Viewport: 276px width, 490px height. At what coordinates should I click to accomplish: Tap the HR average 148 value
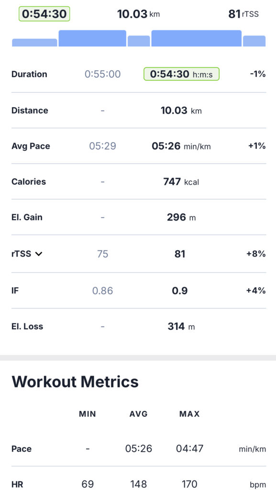(x=138, y=484)
